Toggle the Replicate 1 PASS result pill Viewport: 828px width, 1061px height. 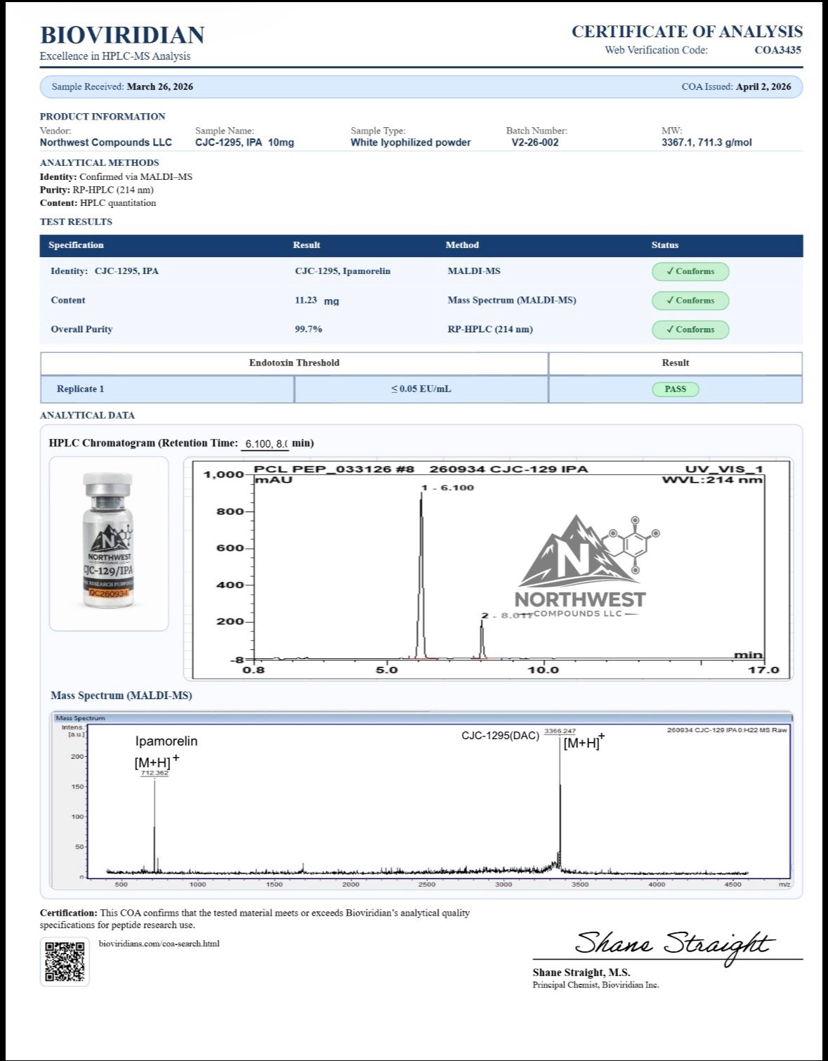click(x=676, y=389)
